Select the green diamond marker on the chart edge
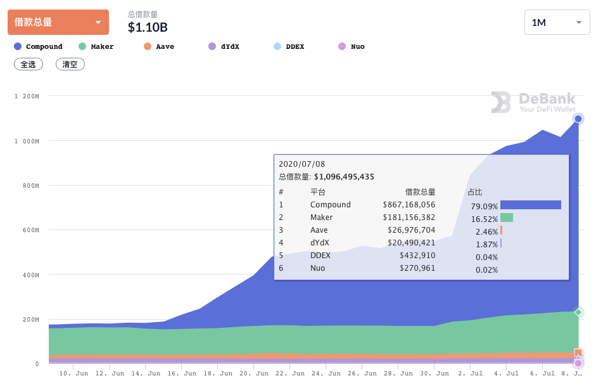Screen dimensions: 596x390 tap(578, 312)
